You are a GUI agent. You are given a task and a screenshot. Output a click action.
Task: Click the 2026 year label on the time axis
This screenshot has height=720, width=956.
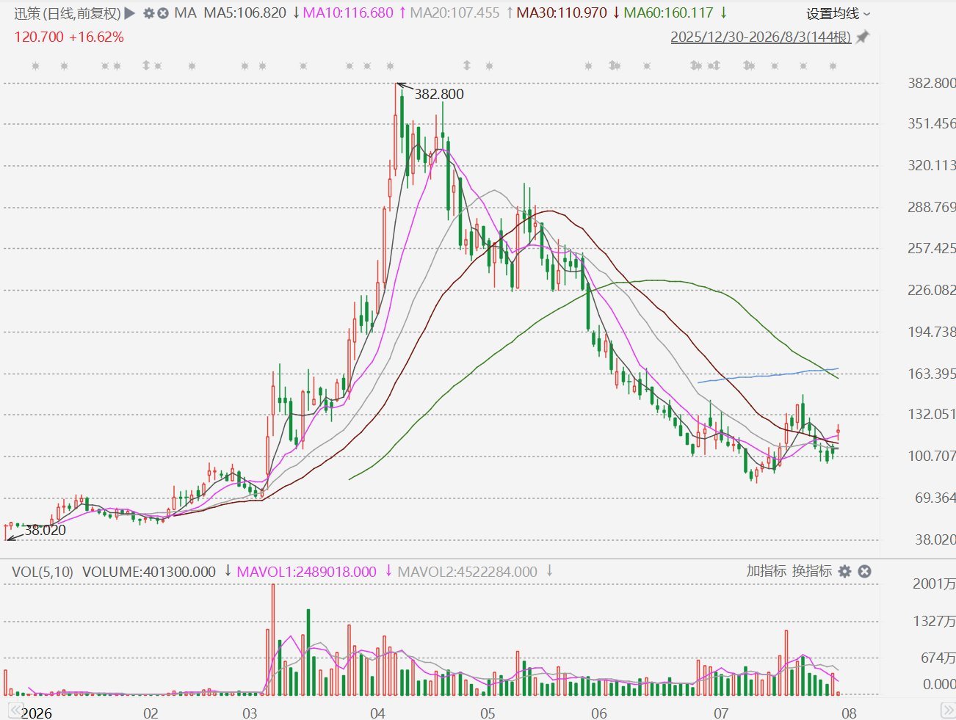[x=37, y=713]
